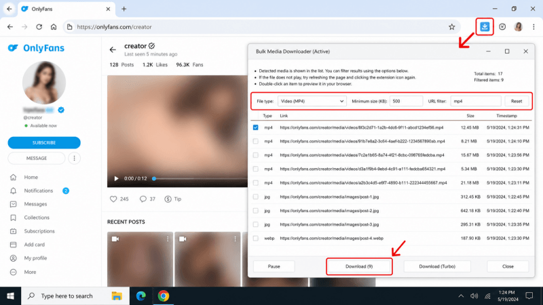Image resolution: width=543 pixels, height=305 pixels.
Task: Open File Explorer from taskbar
Action: [x=117, y=296]
